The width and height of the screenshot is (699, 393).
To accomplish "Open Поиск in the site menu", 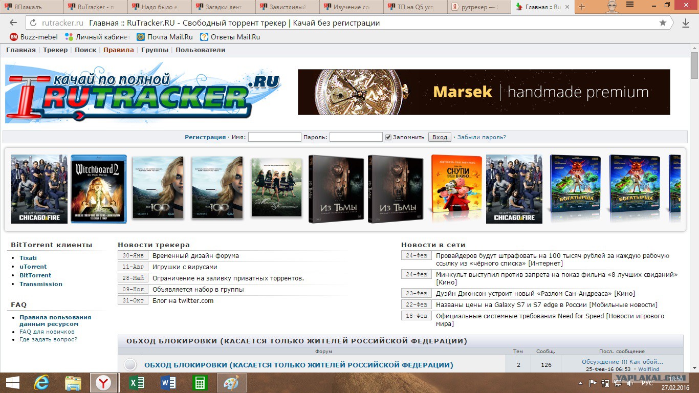I will pos(85,50).
